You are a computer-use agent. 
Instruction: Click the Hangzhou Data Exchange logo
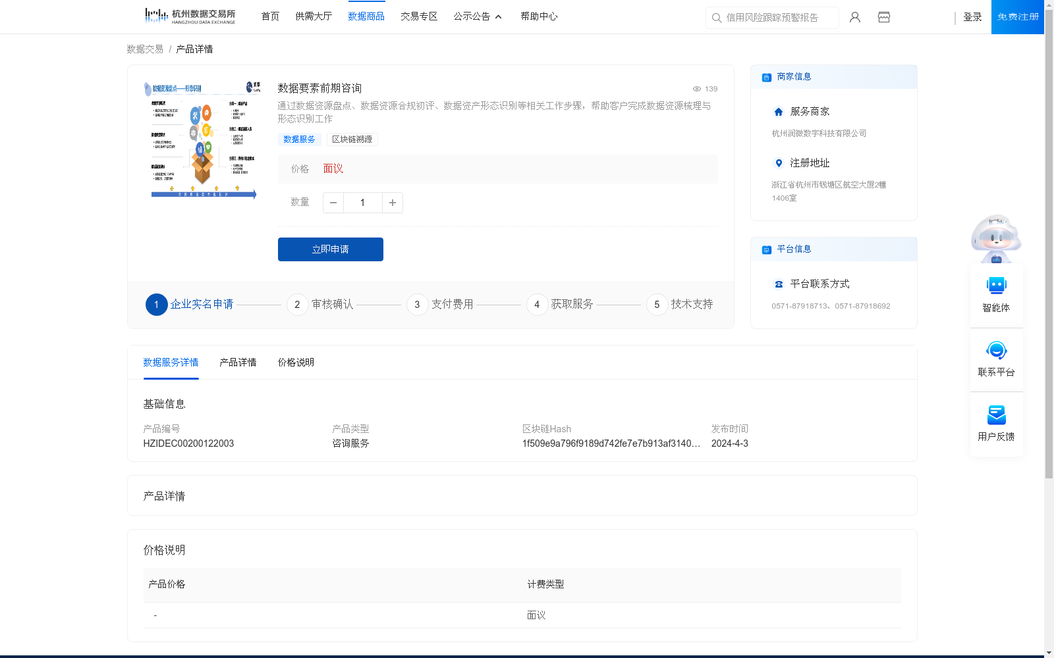(190, 16)
